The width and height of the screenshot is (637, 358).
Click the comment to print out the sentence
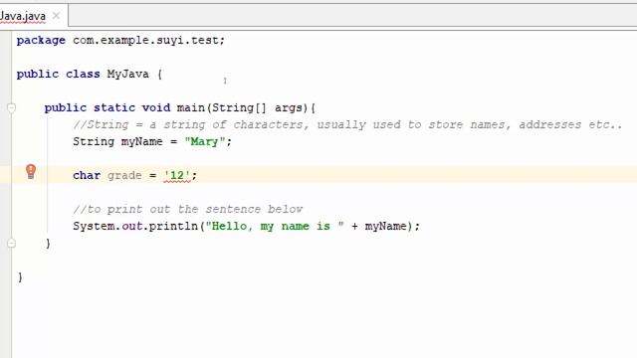tap(188, 209)
